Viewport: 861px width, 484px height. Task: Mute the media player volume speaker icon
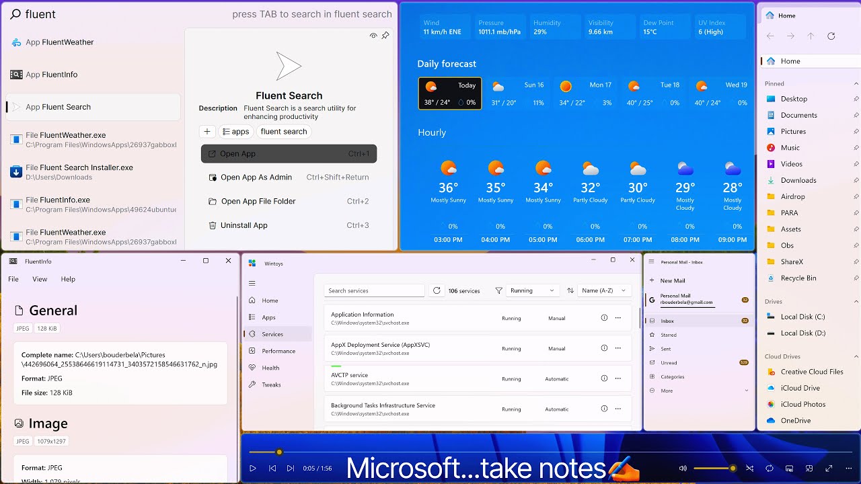683,468
